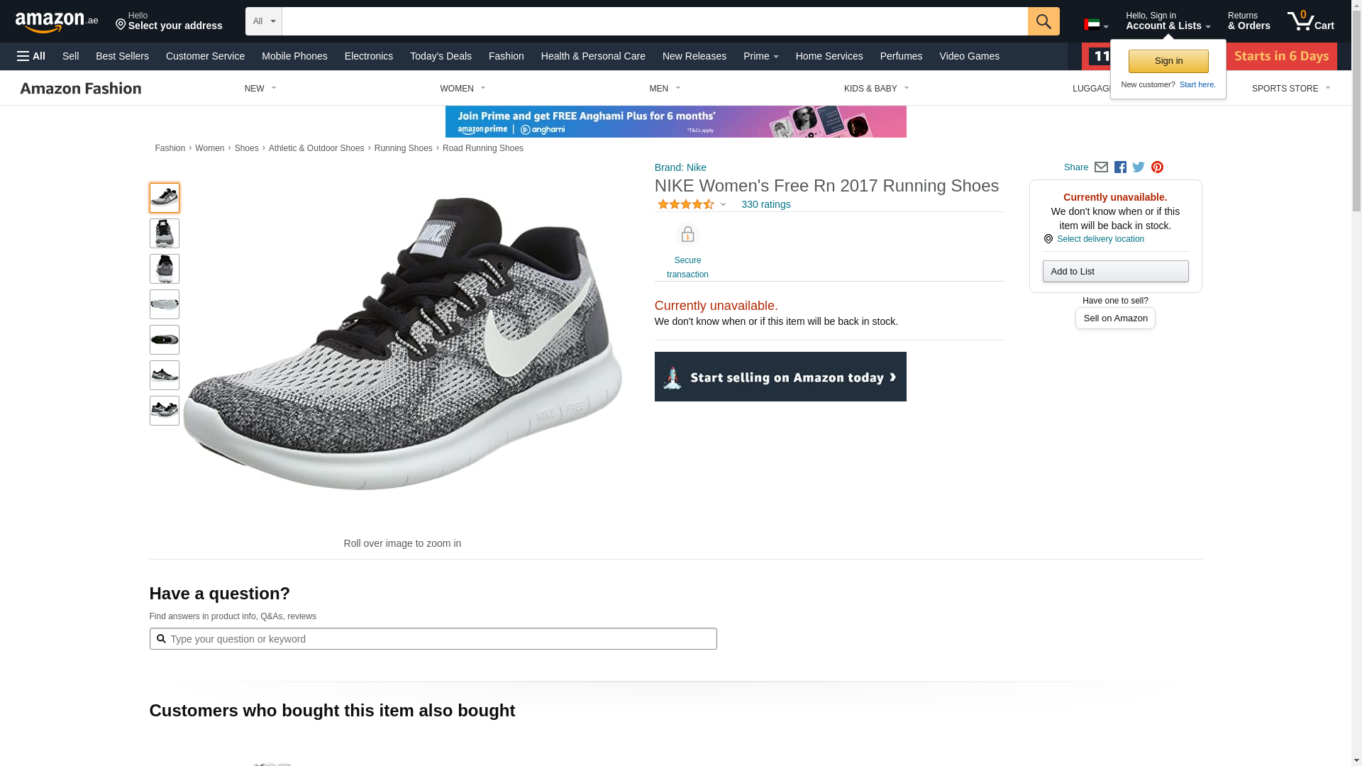The image size is (1362, 766).
Task: Open the shopping cart
Action: pos(1310,21)
